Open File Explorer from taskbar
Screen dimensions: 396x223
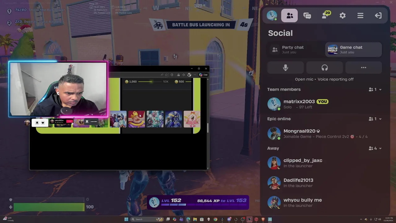195,219
